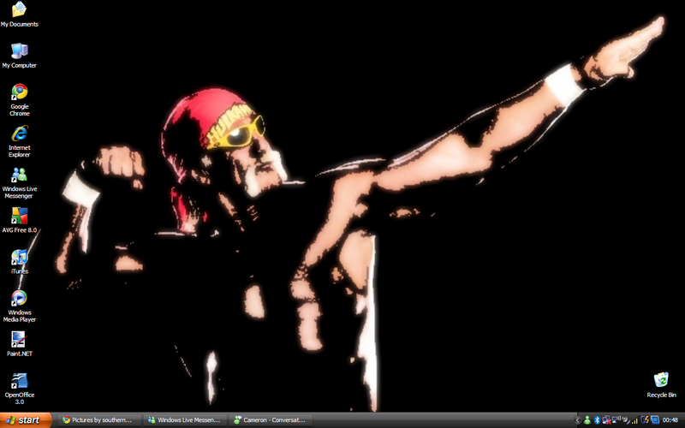The width and height of the screenshot is (685, 428).
Task: Open the My Documents desktop icon
Action: [x=19, y=15]
